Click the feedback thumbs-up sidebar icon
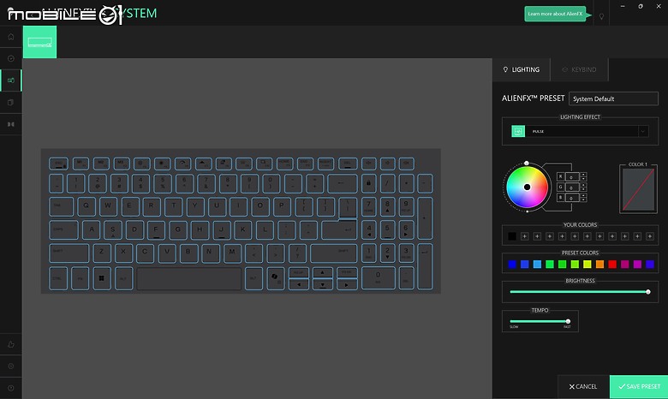This screenshot has height=399, width=668. click(11, 344)
